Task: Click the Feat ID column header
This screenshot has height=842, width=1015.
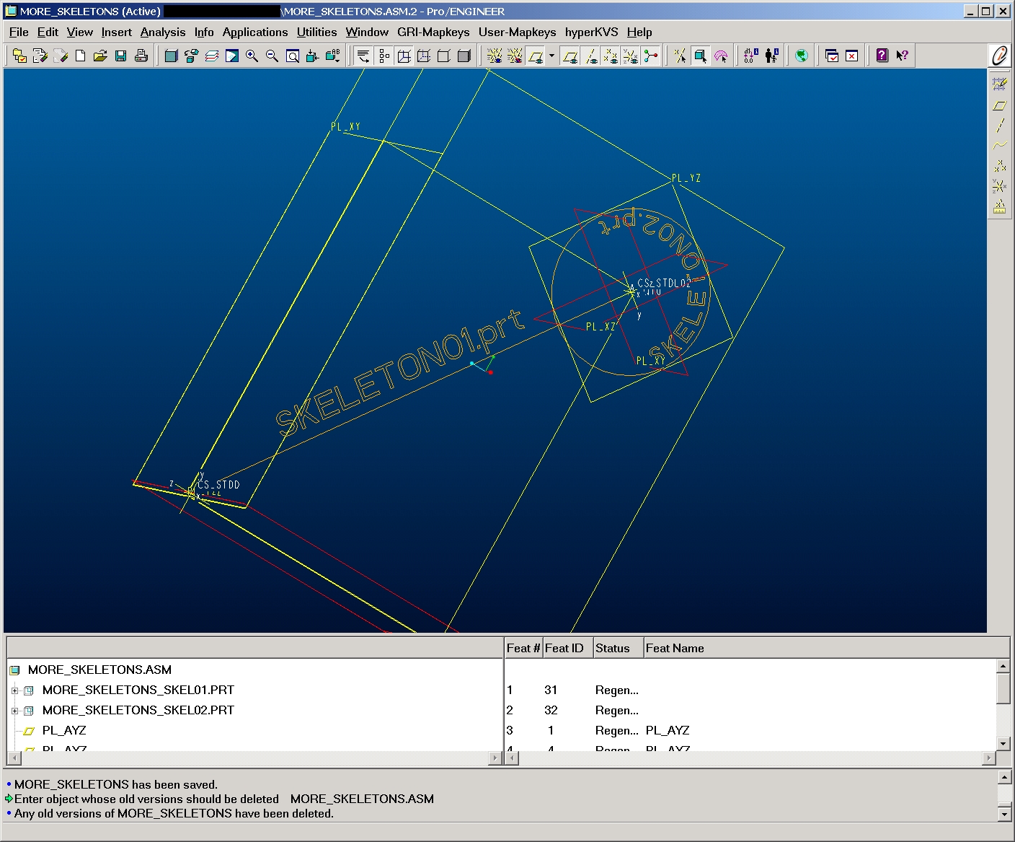Action: click(x=567, y=648)
